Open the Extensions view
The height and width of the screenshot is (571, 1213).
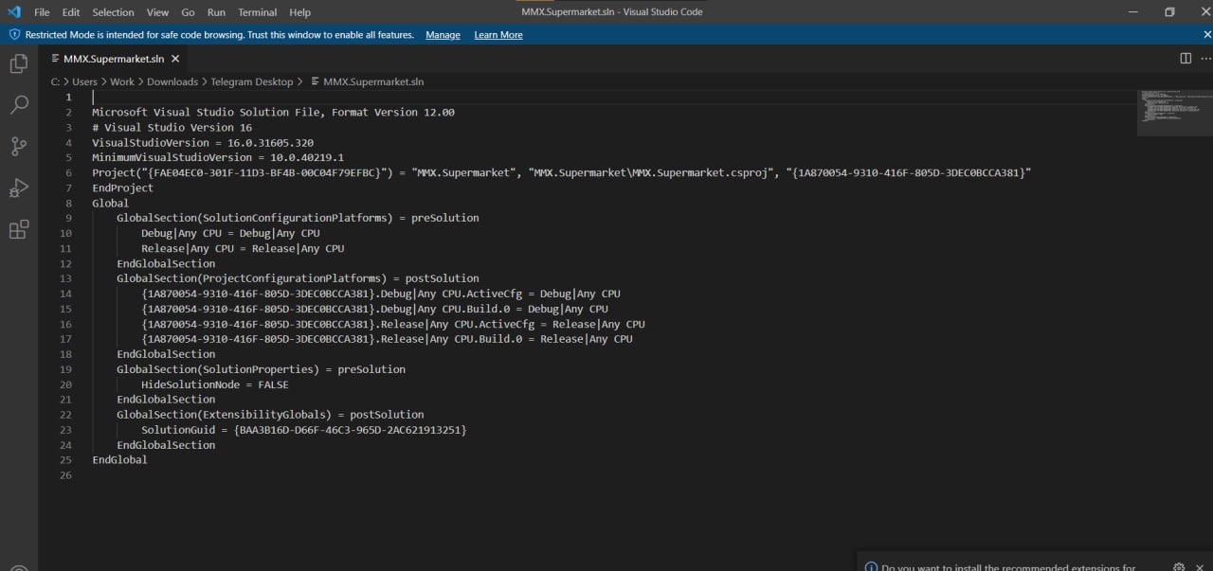point(18,229)
